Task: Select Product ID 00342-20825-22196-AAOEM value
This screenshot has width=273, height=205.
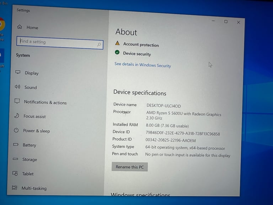Action: point(171,140)
